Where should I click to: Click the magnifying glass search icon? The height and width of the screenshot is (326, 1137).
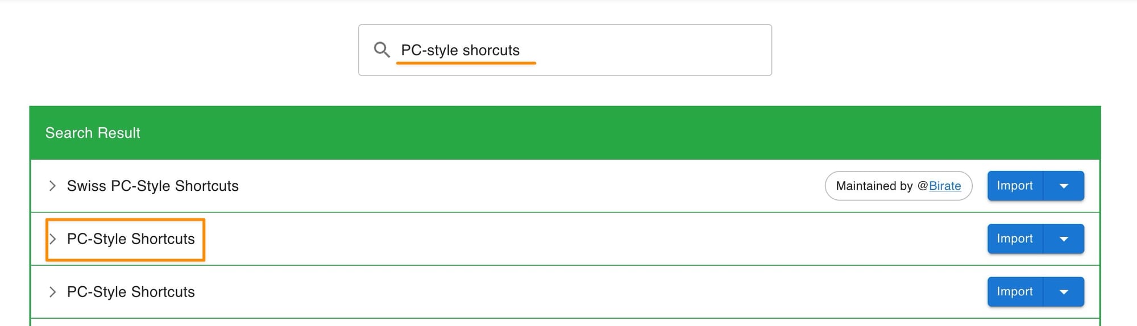pos(381,50)
